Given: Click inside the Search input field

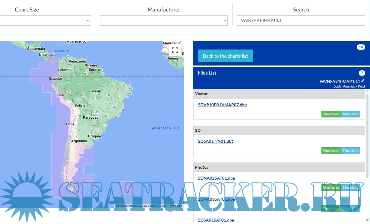Looking at the screenshot, I should tap(301, 21).
